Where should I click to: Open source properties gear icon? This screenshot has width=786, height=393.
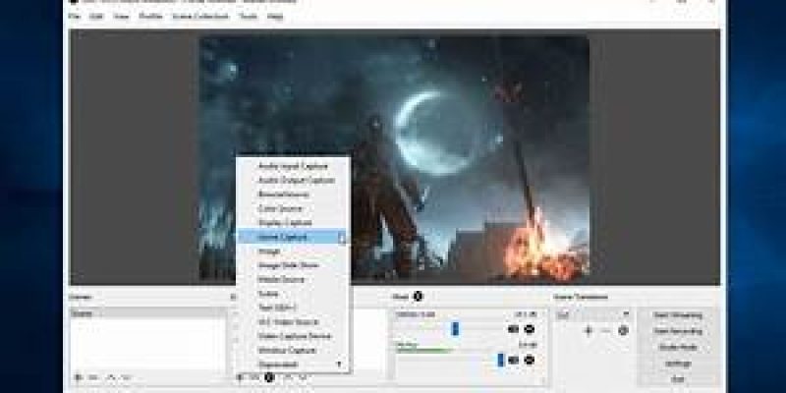269,377
